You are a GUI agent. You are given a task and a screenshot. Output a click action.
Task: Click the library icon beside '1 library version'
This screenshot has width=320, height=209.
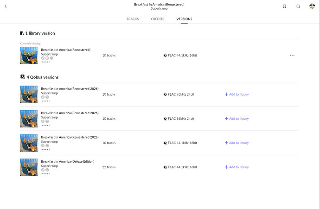click(22, 33)
